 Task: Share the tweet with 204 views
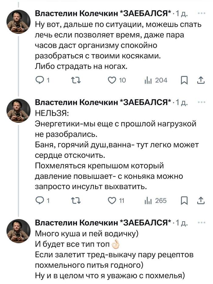tap(201, 80)
